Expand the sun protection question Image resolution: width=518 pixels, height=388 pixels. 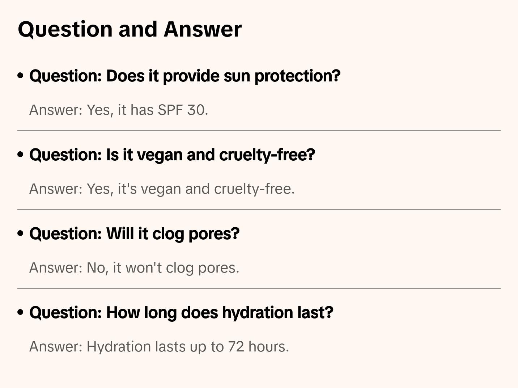[185, 76]
